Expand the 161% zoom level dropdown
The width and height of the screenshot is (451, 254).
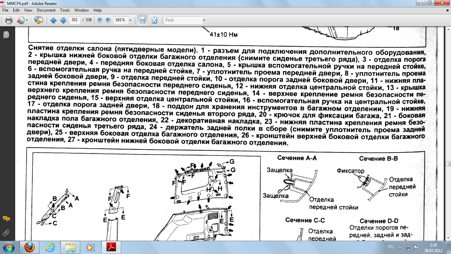tap(130, 20)
